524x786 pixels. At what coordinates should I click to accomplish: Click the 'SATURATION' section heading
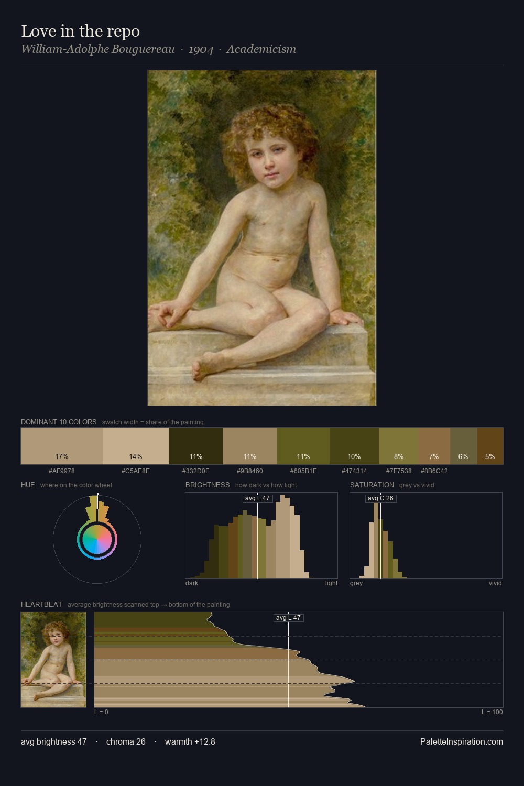click(x=372, y=485)
